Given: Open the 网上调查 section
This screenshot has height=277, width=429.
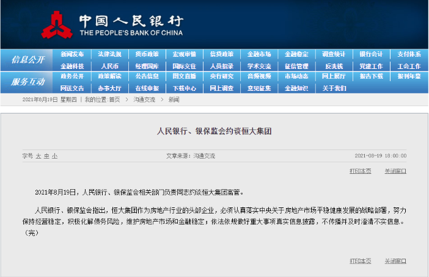Looking at the screenshot, I should coord(222,88).
